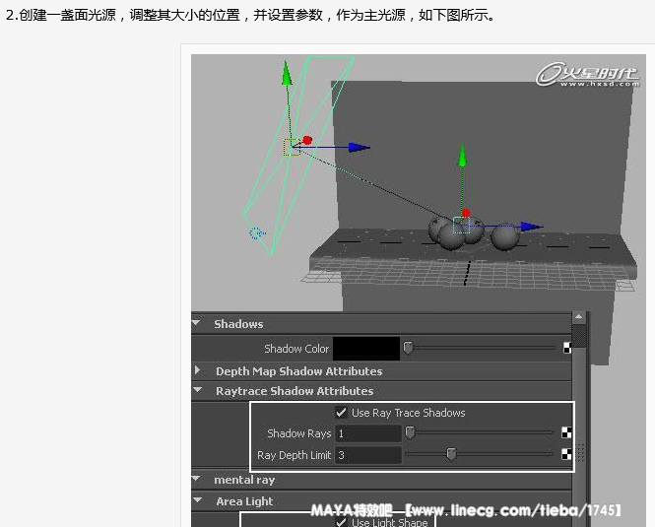Click the area light's blue Z-axis arrow
Screen dimensions: 655x527
(x=358, y=148)
